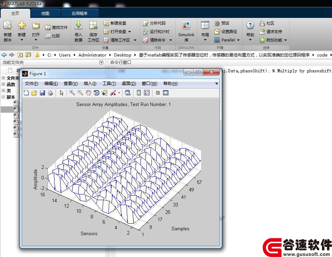332x257 pixels.
Task: Open Add-Ons (附加功能) dropdown
Action: pos(286,40)
